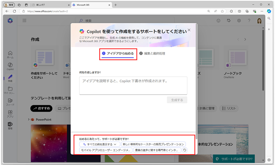Select the アイデアから始める tab

pyautogui.click(x=118, y=54)
